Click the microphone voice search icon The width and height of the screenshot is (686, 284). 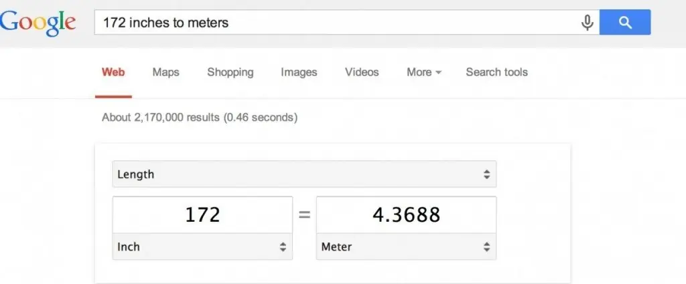pos(588,23)
